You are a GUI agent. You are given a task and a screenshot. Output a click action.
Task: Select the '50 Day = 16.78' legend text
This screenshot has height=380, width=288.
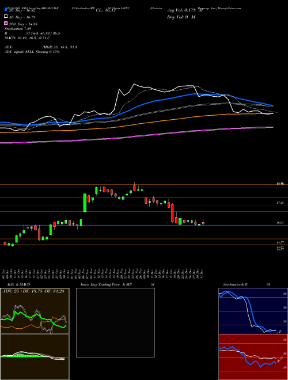coord(22,17)
